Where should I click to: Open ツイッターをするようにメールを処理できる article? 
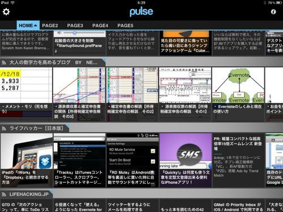tap(132, 206)
